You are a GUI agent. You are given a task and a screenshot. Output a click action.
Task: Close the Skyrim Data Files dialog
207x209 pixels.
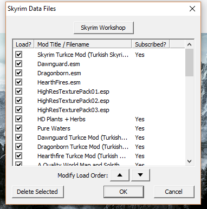click(x=192, y=9)
